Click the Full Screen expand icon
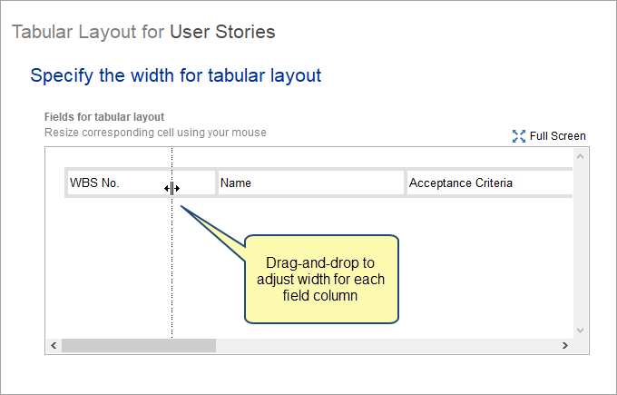617x395 pixels. (x=519, y=136)
